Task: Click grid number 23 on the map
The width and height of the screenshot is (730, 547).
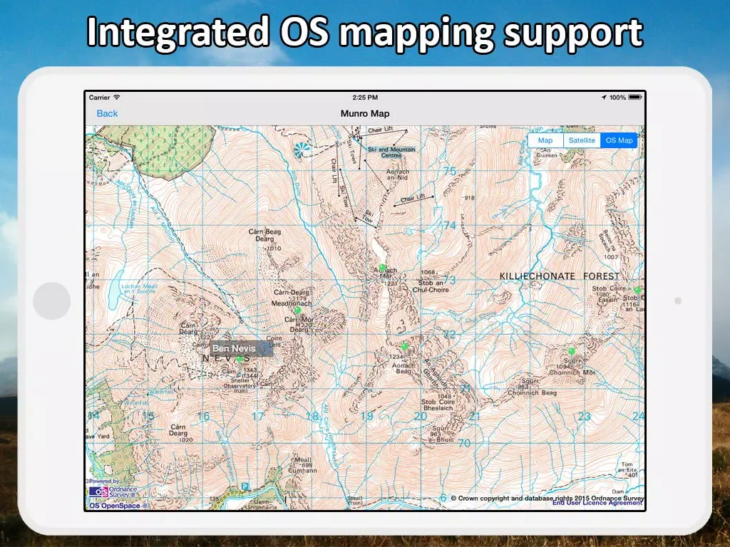Action: 585,416
